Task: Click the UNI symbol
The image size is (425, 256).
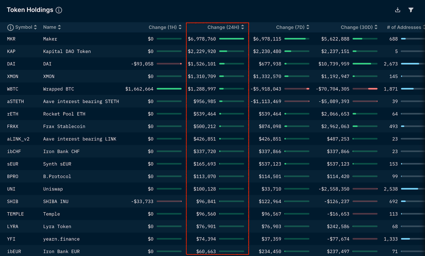Action: (x=11, y=189)
